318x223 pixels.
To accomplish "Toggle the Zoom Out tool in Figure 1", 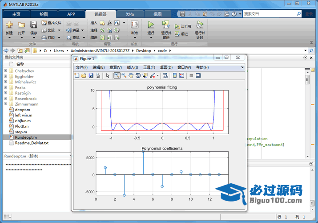I will click(x=124, y=75).
